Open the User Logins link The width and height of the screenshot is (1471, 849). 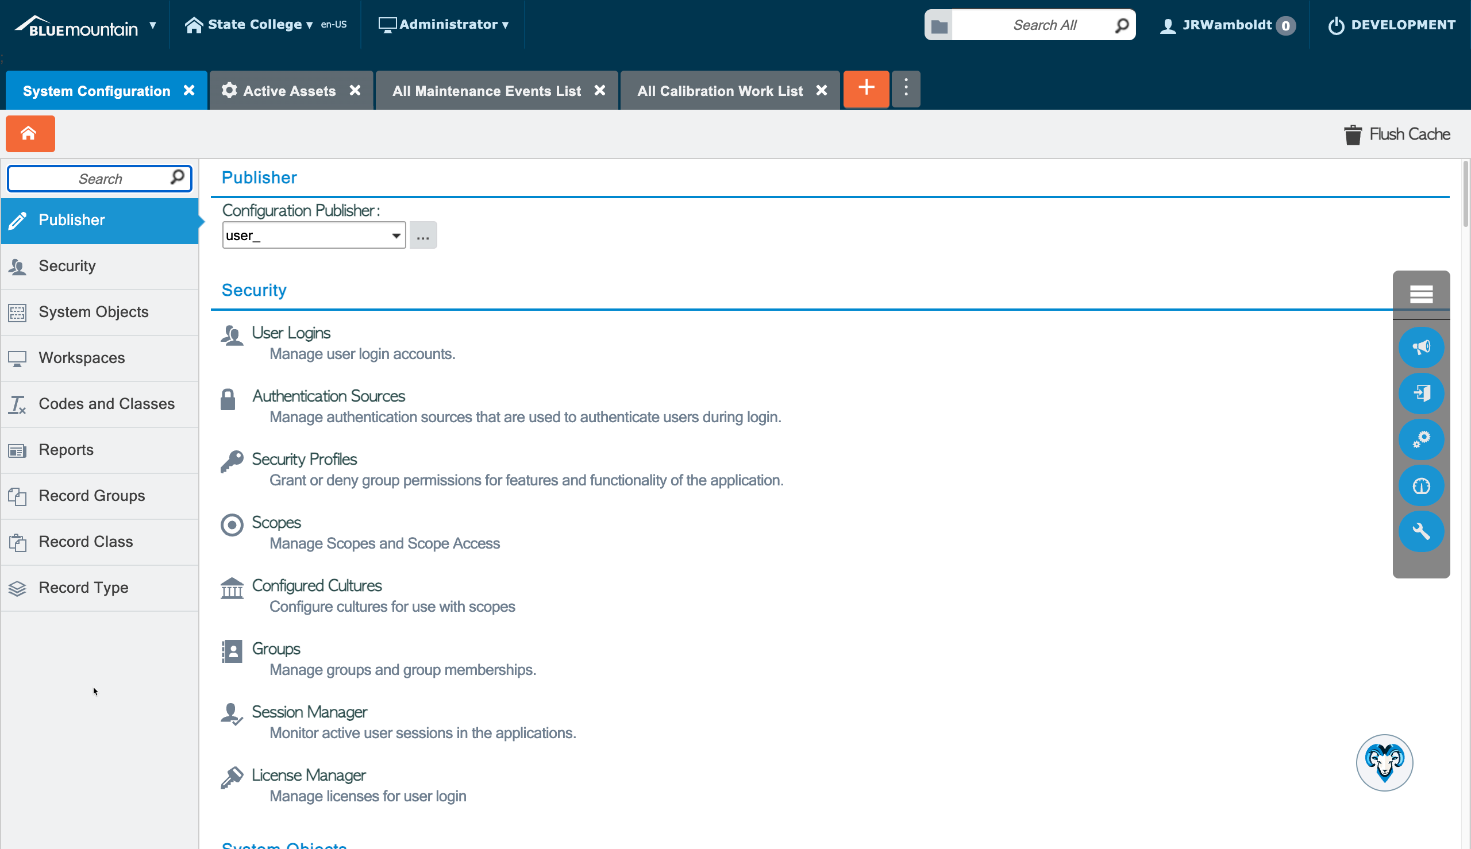(x=291, y=333)
